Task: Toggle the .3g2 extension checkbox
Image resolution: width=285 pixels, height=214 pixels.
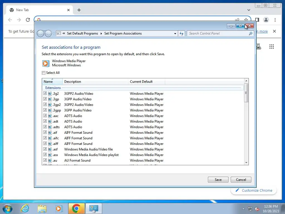Action: pyautogui.click(x=45, y=93)
